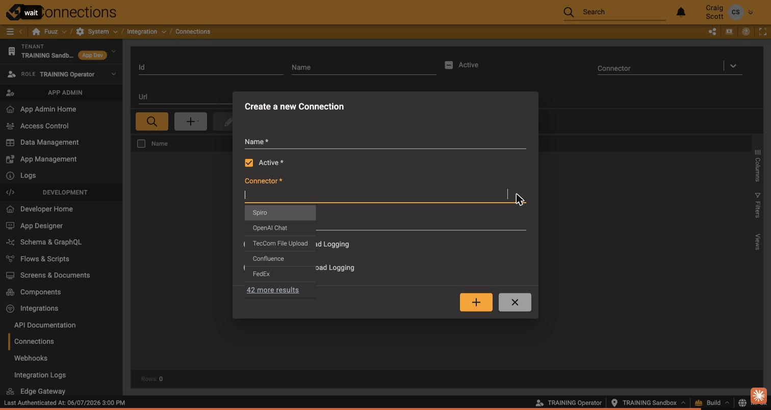The height and width of the screenshot is (410, 771).
Task: Click the Name filter field
Action: [364, 67]
